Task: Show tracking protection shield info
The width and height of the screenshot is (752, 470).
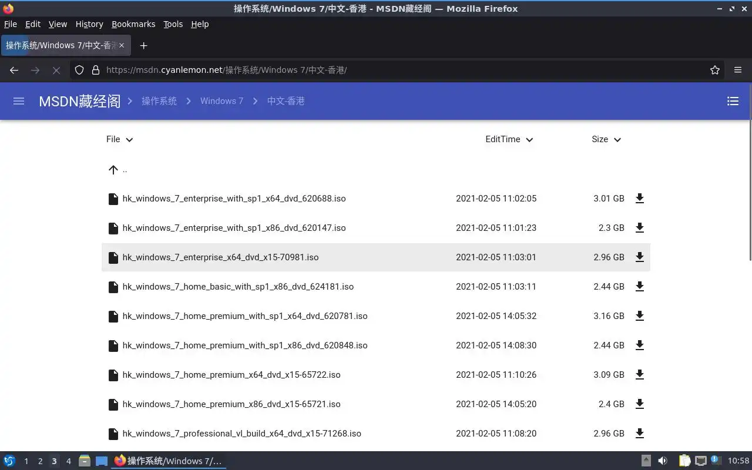Action: tap(79, 70)
